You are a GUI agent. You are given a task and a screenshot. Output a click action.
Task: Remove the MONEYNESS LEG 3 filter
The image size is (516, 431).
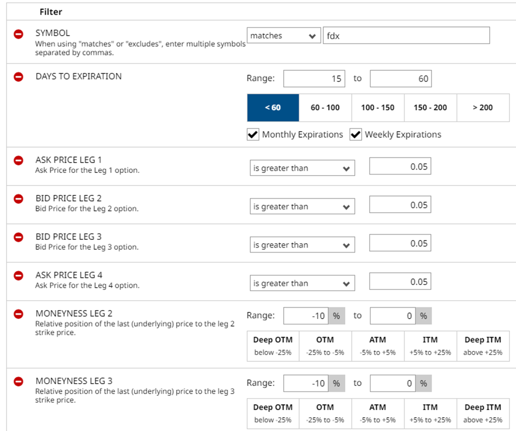(18, 381)
